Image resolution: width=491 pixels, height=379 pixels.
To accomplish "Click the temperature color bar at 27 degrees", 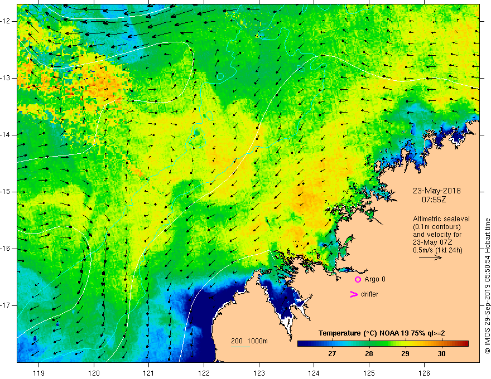I will click(x=332, y=344).
